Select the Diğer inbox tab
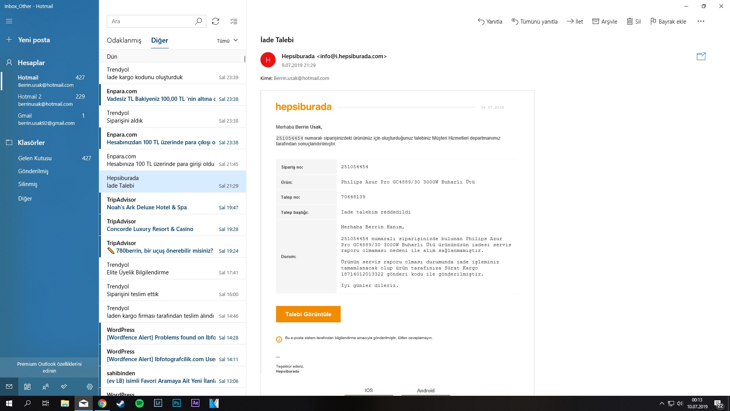The height and width of the screenshot is (411, 730). pyautogui.click(x=159, y=40)
